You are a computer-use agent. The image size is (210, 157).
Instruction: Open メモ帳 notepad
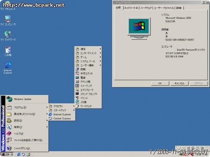tap(88, 102)
